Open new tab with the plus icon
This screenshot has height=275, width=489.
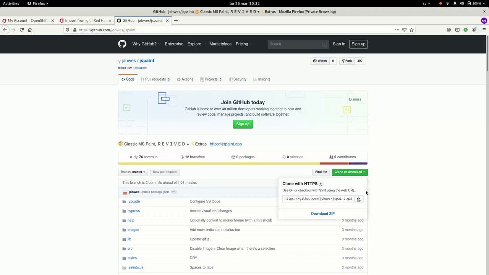176,21
